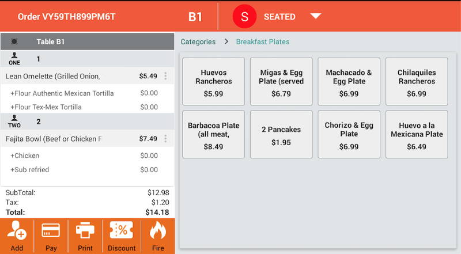Viewport: 461px width, 254px height.
Task: Open options menu for Fajita Bowl
Action: click(165, 138)
